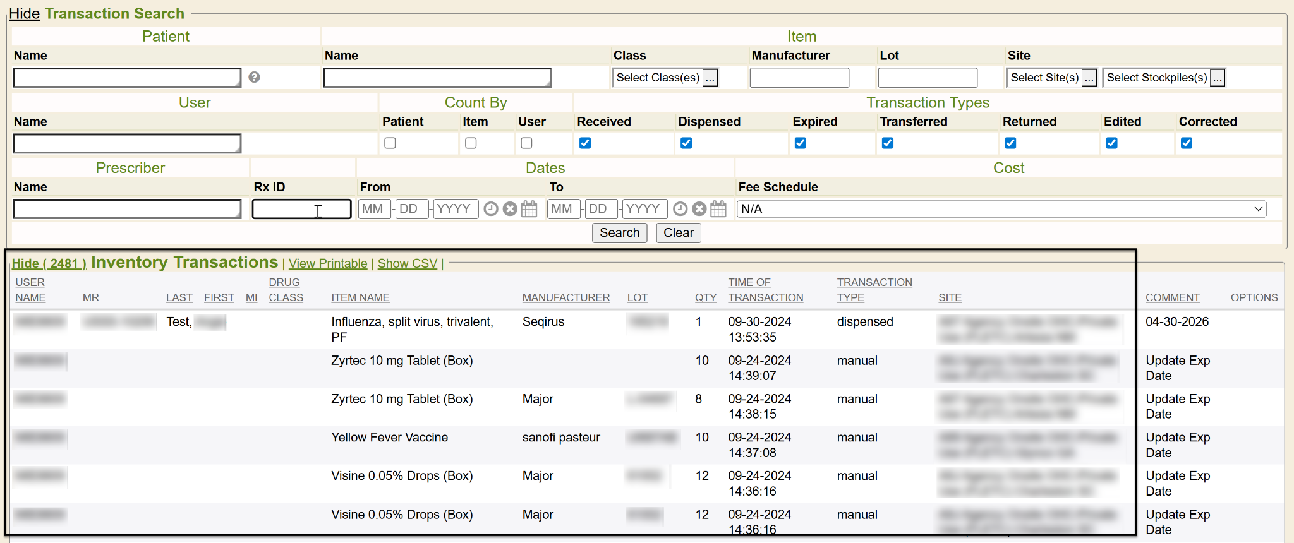Click the Search button

[x=619, y=233]
